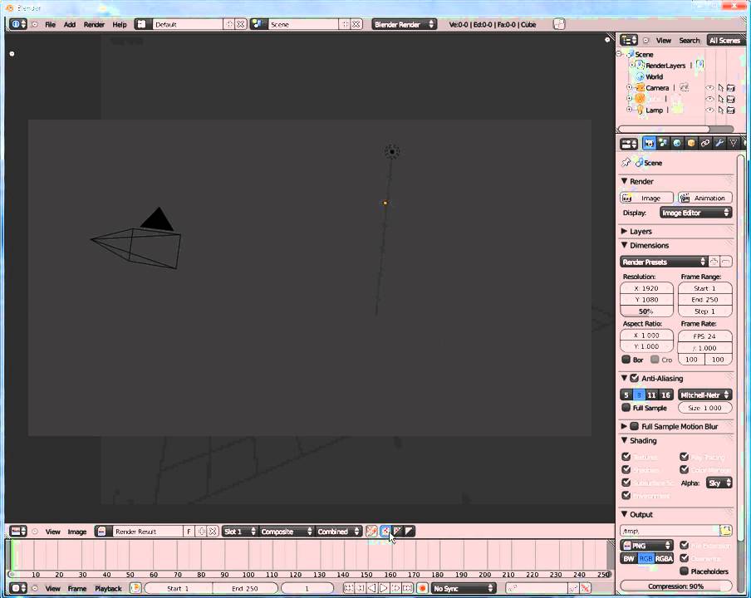Open the Playback menu in timeline
The width and height of the screenshot is (751, 598).
[108, 588]
